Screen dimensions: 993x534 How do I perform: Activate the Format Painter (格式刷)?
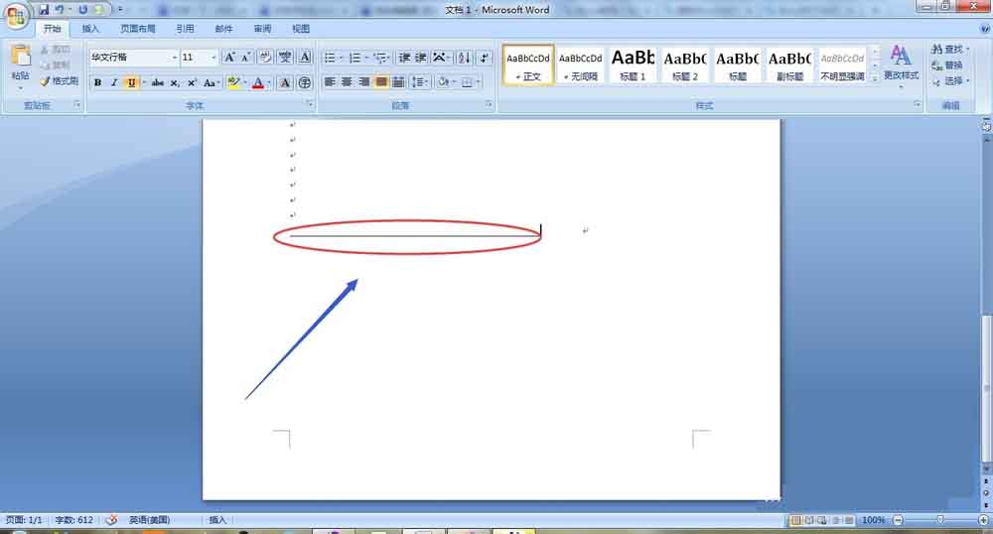[x=59, y=81]
